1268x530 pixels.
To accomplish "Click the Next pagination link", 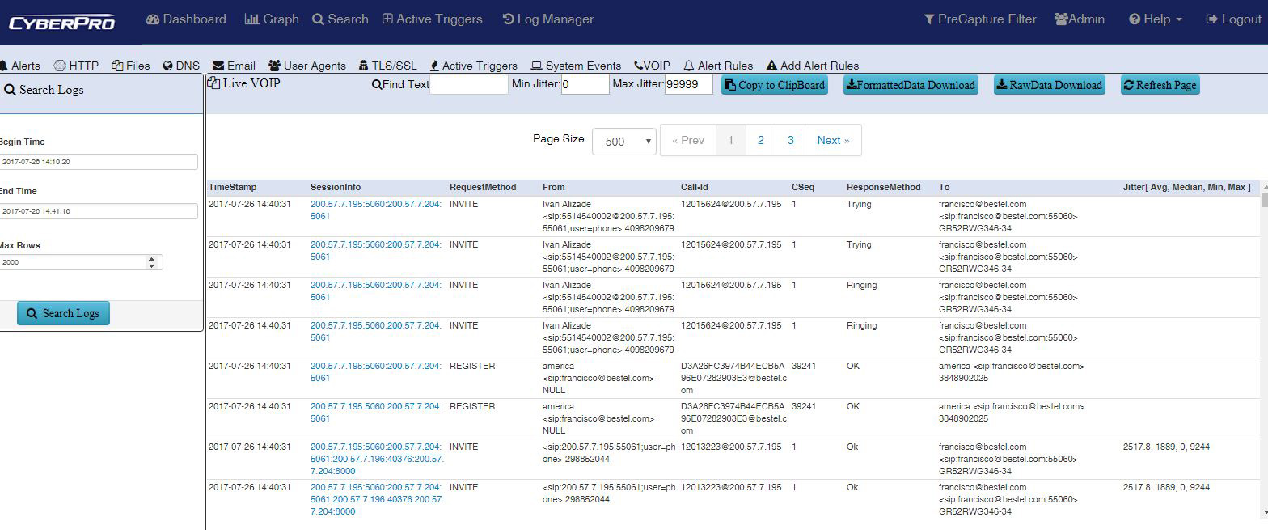I will pos(833,140).
